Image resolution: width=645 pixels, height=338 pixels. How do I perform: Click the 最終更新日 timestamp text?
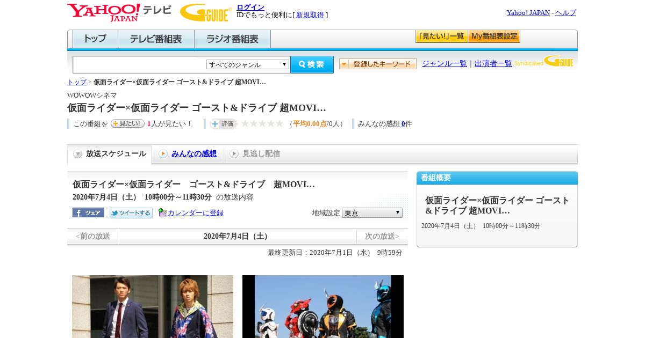(335, 253)
